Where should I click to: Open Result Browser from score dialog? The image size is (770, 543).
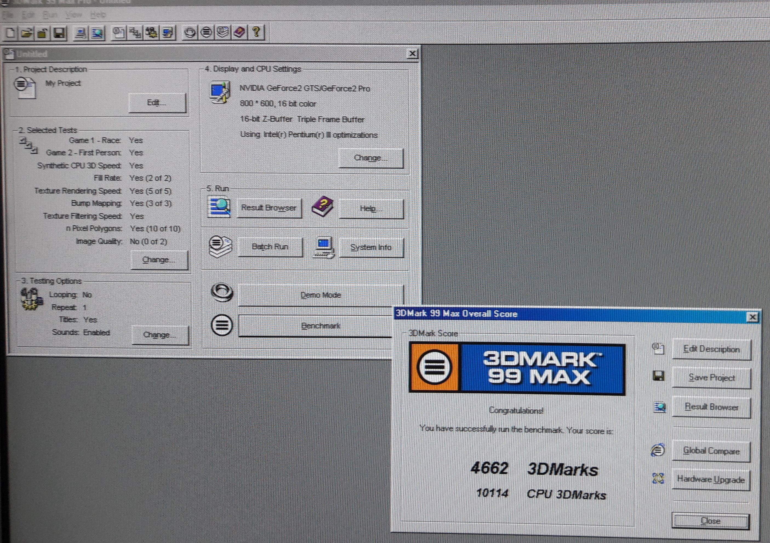[x=712, y=407]
